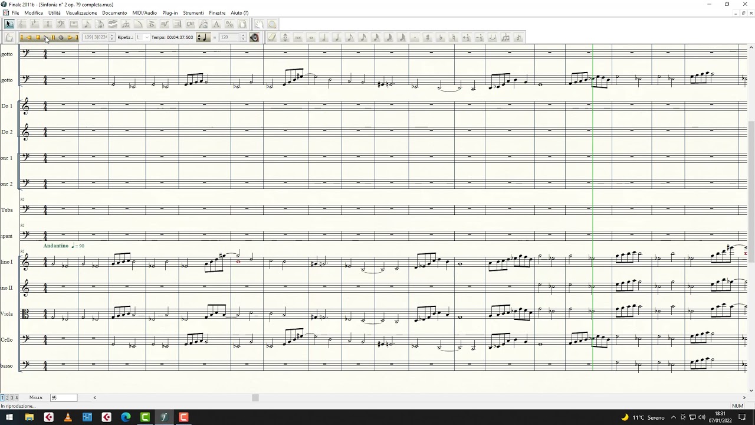Select the Expression mf tool
Viewport: 755px width, 425px height.
(x=165, y=24)
